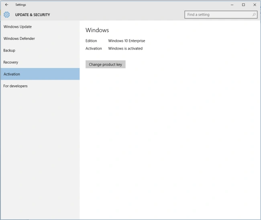The width and height of the screenshot is (261, 220).
Task: Click the search magnifier icon
Action: (254, 14)
